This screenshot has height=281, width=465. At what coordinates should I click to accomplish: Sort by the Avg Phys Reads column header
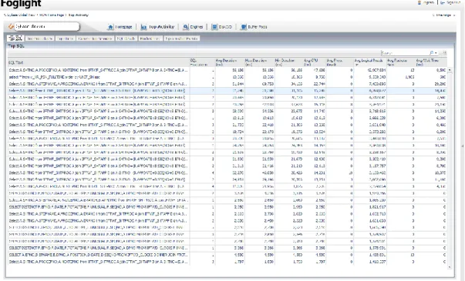(x=339, y=62)
